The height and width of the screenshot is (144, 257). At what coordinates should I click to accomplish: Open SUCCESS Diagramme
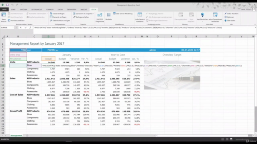pyautogui.click(x=100, y=18)
